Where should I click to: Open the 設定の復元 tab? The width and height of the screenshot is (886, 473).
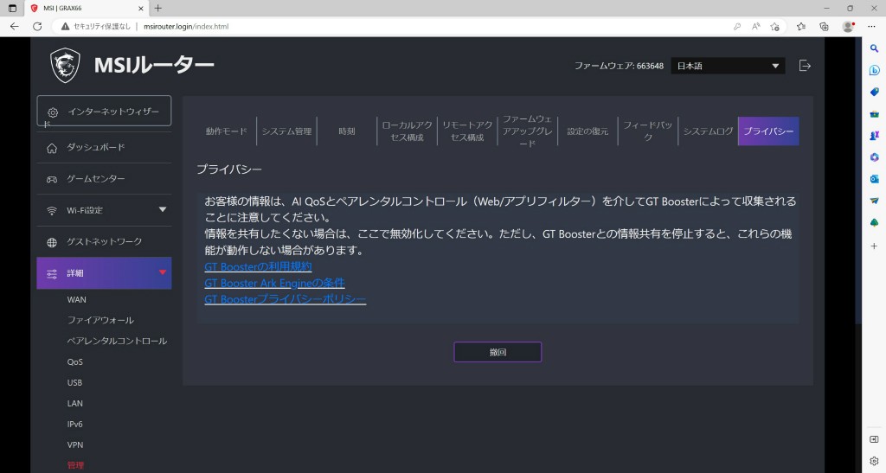(x=587, y=131)
